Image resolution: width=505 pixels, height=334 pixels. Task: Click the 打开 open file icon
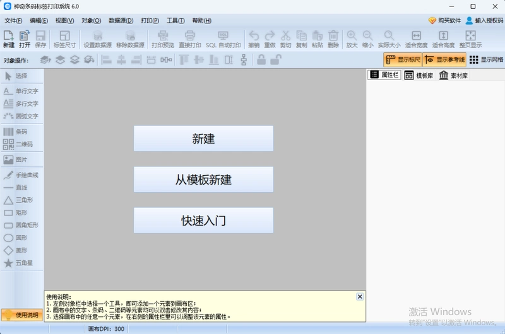pyautogui.click(x=25, y=39)
